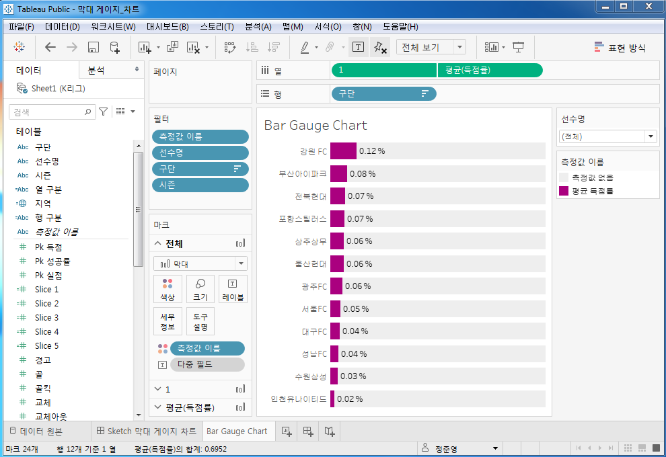Click the 검색 field search box
Image resolution: width=666 pixels, height=457 pixels.
(51, 112)
